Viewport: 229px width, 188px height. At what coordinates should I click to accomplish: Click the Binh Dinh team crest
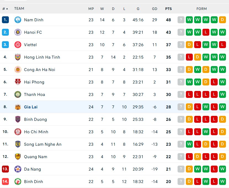(18, 182)
